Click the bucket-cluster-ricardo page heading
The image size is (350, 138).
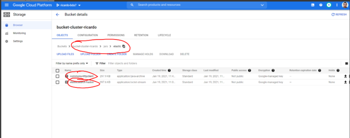[77, 27]
